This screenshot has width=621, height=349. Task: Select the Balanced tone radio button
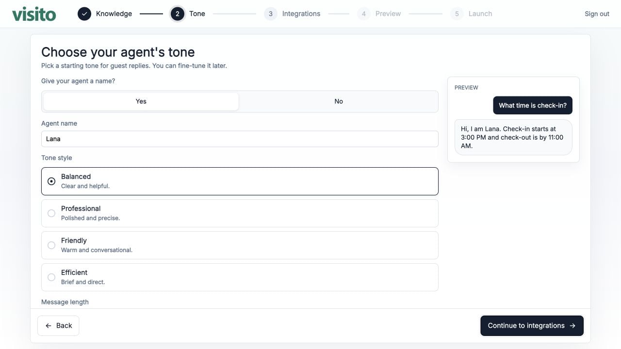(x=51, y=181)
